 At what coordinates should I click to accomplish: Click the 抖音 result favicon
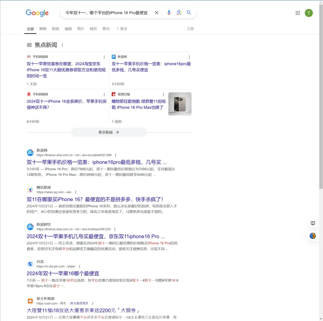(x=30, y=264)
